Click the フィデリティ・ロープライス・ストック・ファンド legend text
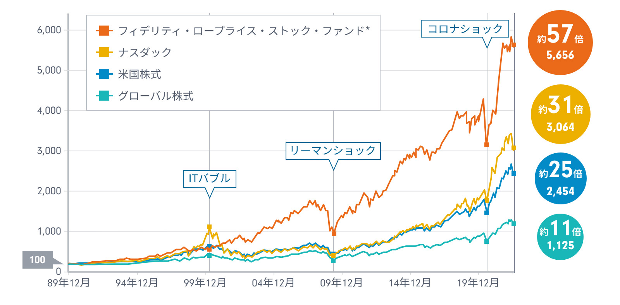The image size is (620, 305). (244, 31)
